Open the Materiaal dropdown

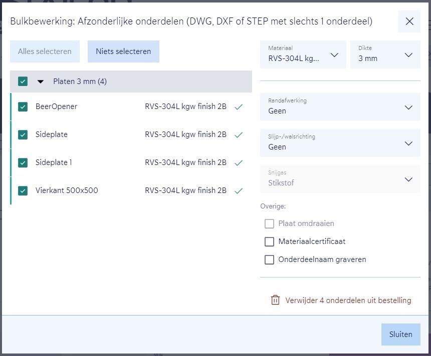[303, 54]
